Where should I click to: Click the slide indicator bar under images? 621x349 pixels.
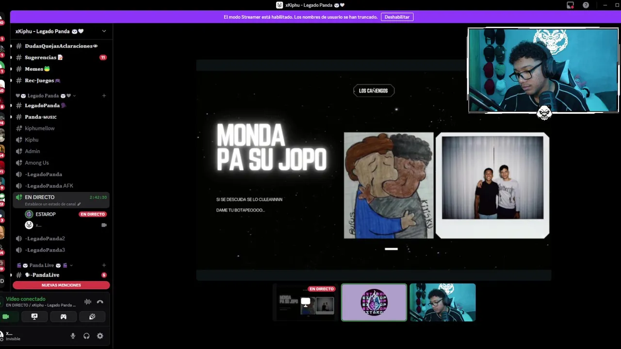click(391, 249)
